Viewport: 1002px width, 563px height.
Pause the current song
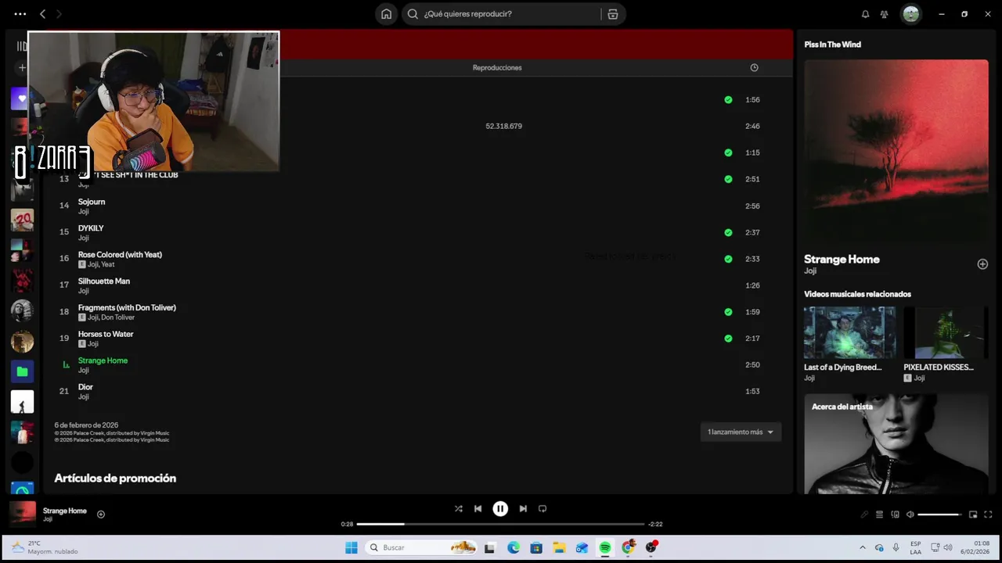500,508
